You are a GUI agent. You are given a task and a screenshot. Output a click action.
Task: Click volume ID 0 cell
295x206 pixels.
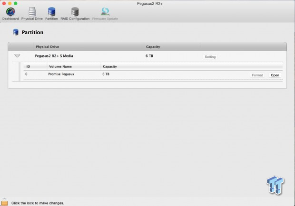[26, 74]
